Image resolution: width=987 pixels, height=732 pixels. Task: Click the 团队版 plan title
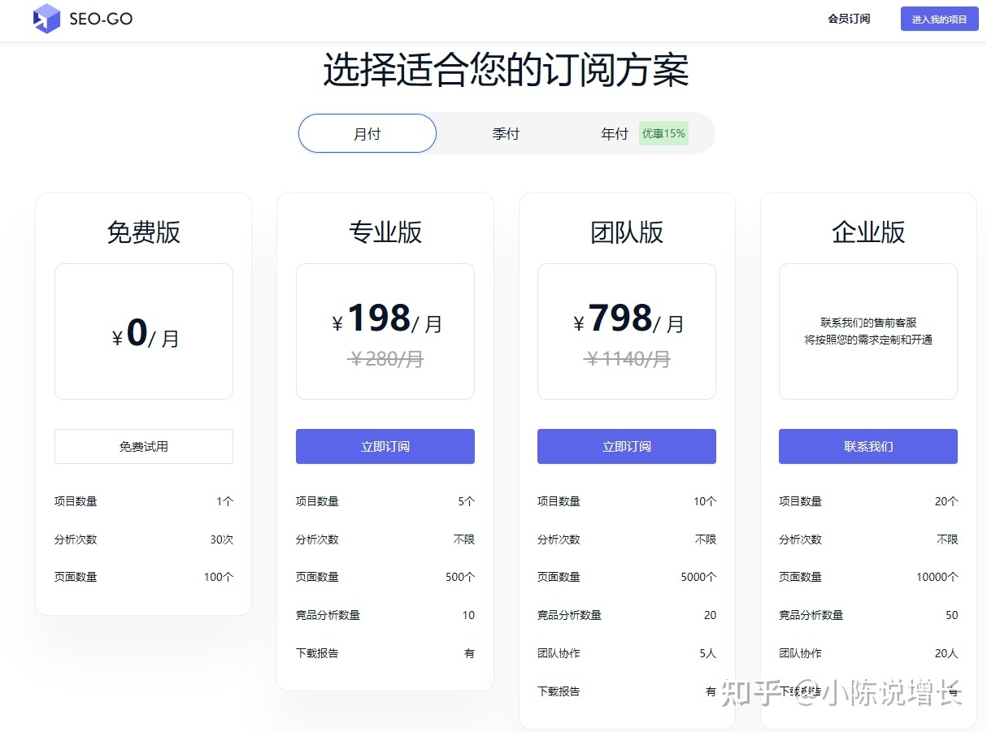(627, 232)
